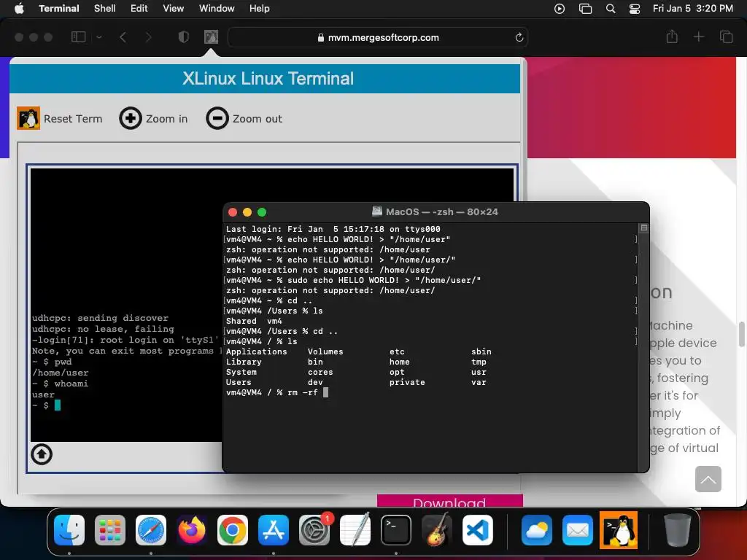Image resolution: width=747 pixels, height=560 pixels.
Task: Open Terminal from the Dock
Action: [x=396, y=530]
